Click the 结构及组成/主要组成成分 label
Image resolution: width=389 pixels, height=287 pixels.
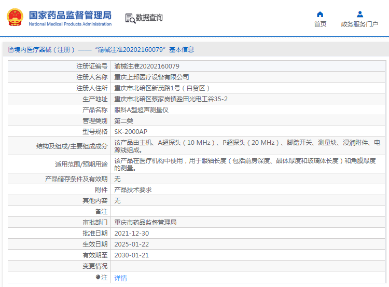coord(72,146)
